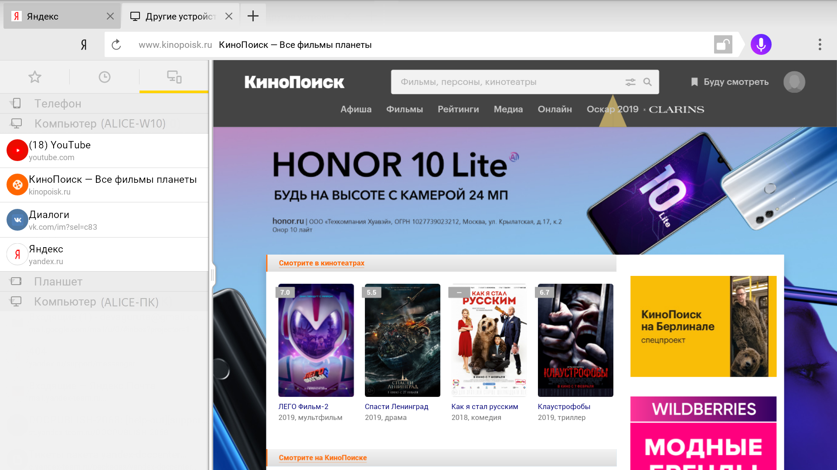The width and height of the screenshot is (837, 470).
Task: Reload the current page
Action: click(x=116, y=44)
